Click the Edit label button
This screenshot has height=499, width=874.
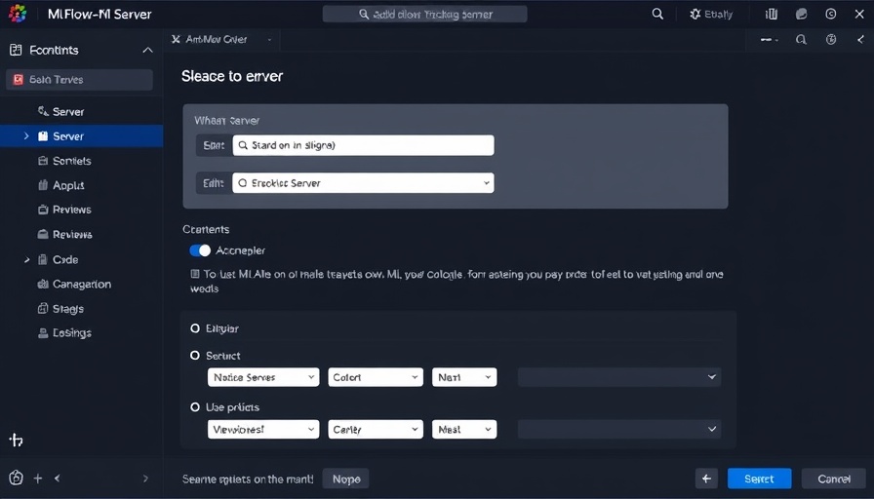pyautogui.click(x=214, y=182)
